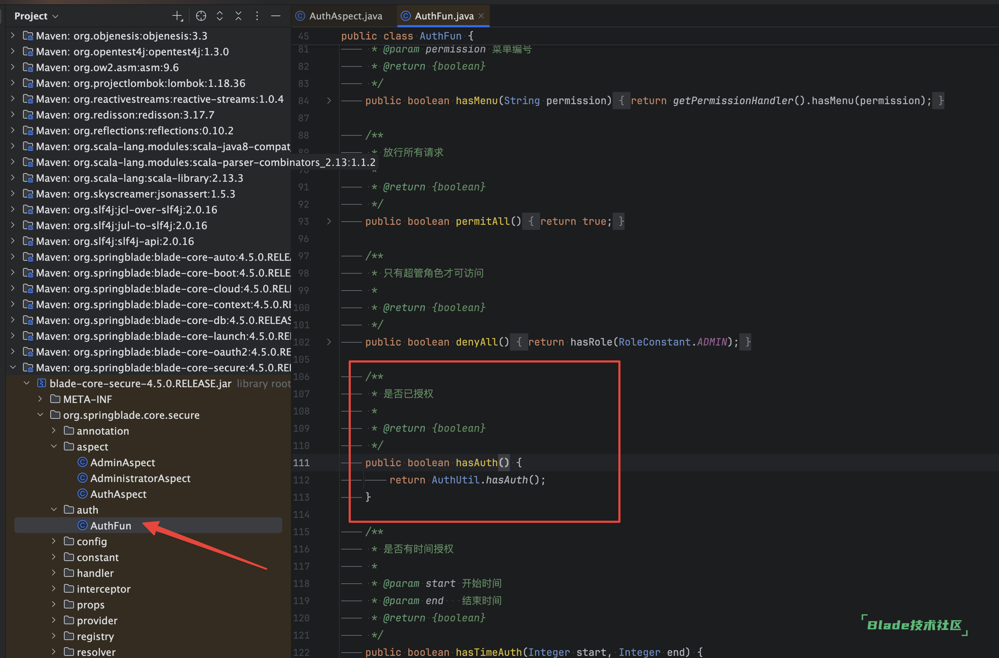Image resolution: width=999 pixels, height=658 pixels.
Task: Click line number 111 in the gutter
Action: 301,463
